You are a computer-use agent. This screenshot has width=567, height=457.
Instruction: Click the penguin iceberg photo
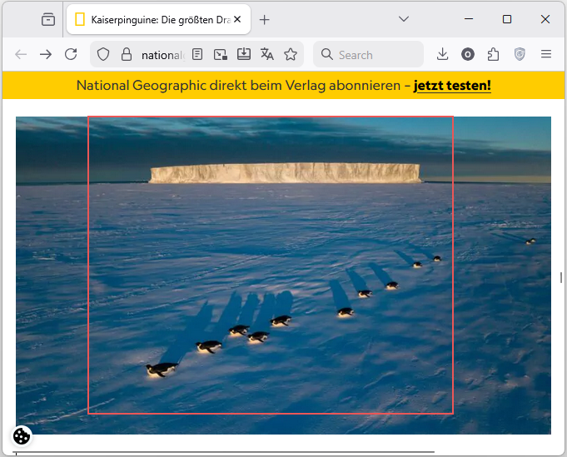coord(283,275)
